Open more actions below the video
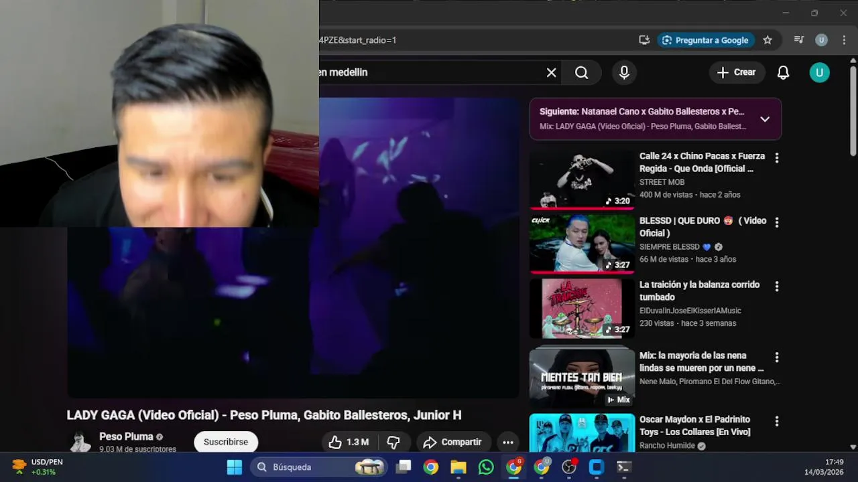 (x=508, y=442)
